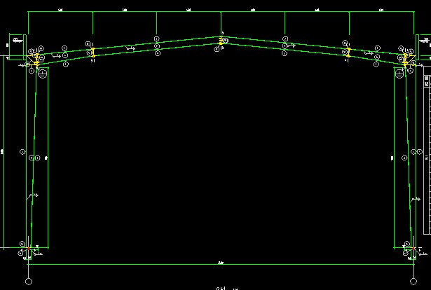
Task: Click the arrow symbol on the left column
Action: pyautogui.click(x=32, y=196)
